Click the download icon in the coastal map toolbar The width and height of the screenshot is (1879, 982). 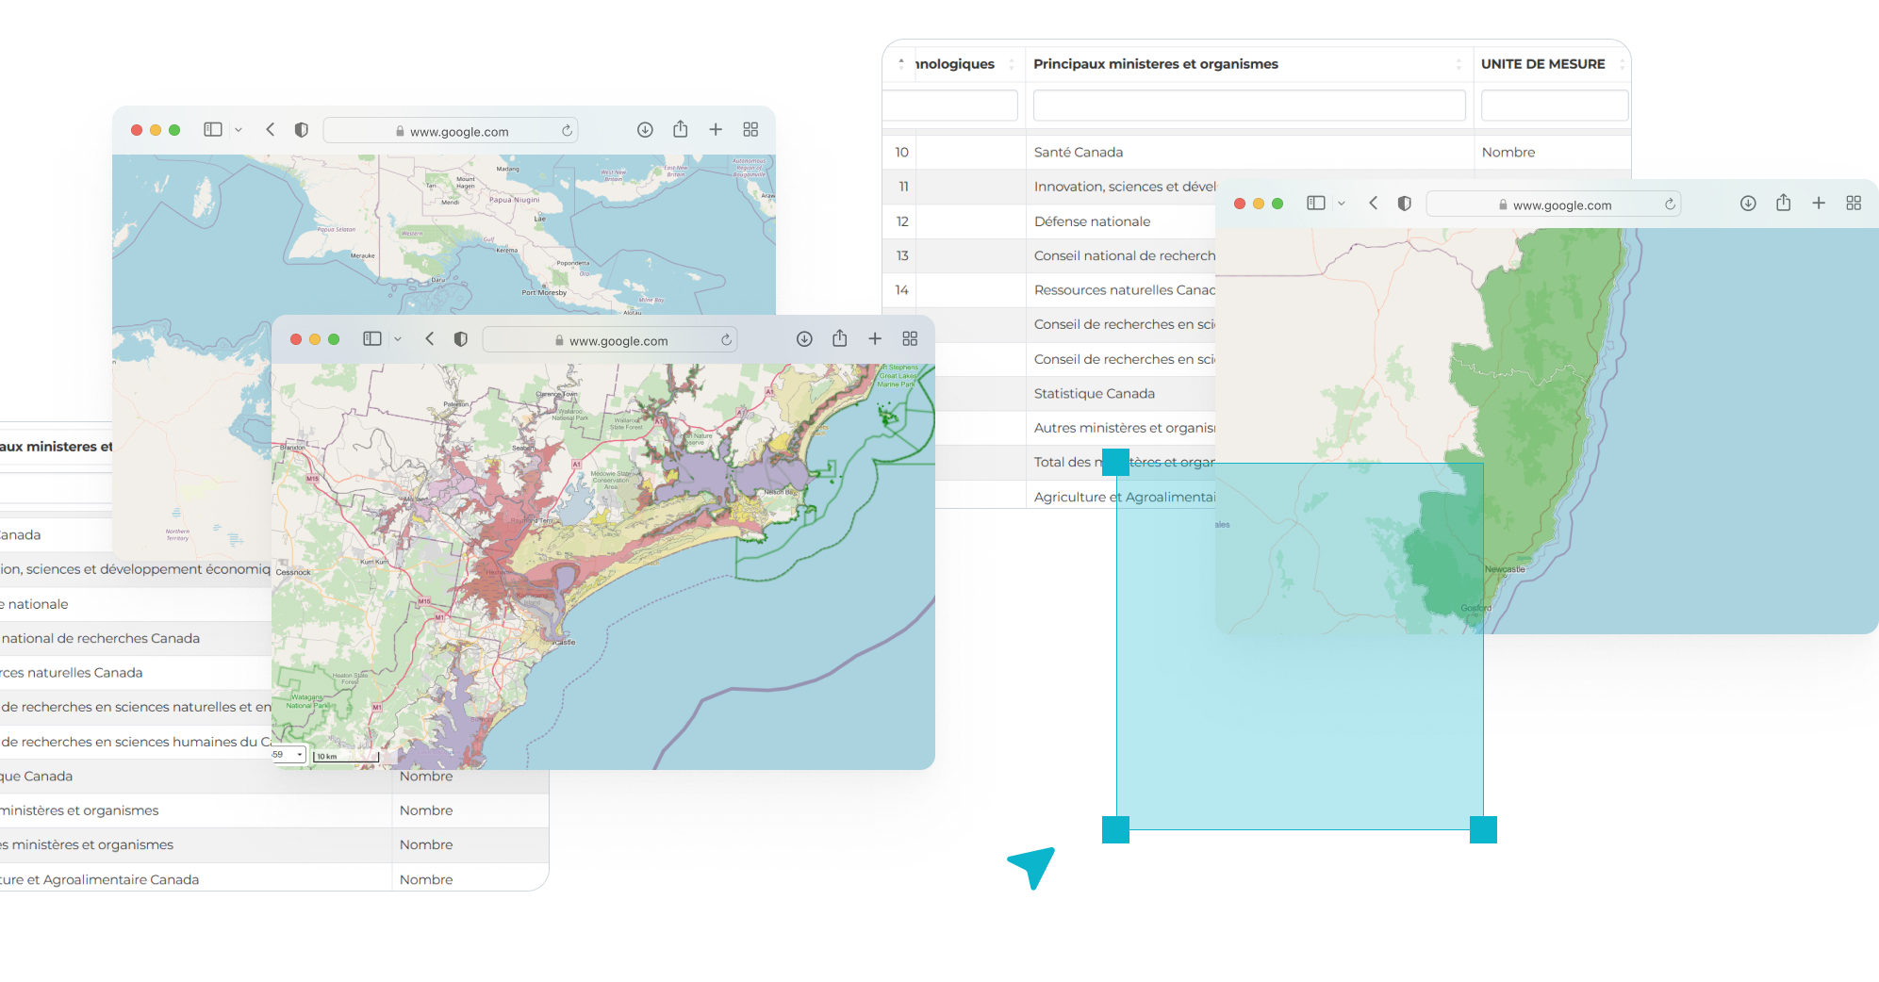(804, 338)
